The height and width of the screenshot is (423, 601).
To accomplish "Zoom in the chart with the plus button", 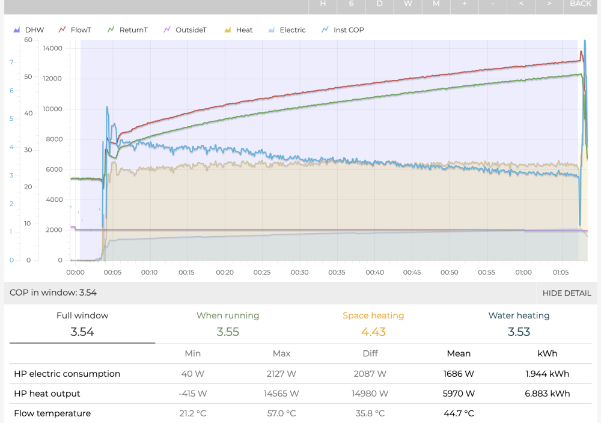I will pos(464,5).
